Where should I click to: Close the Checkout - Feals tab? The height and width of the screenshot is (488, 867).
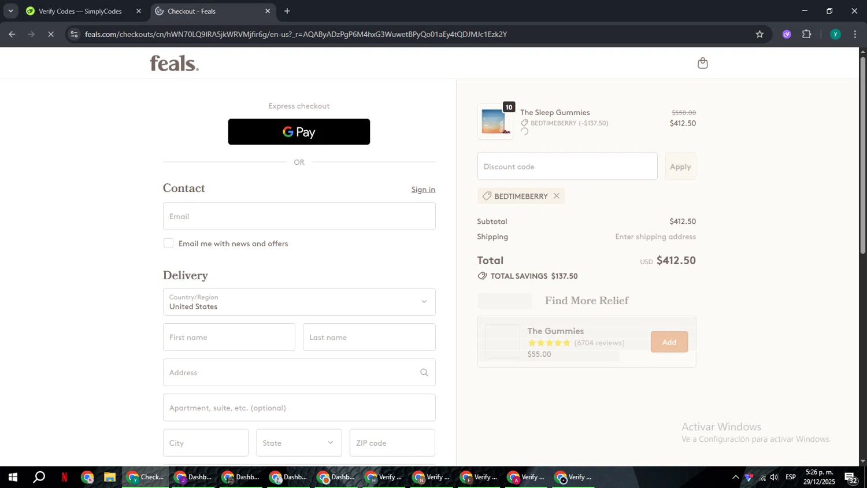click(268, 11)
